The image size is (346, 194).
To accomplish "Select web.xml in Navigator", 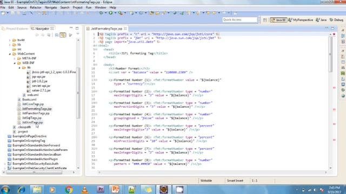I will coord(32,95).
